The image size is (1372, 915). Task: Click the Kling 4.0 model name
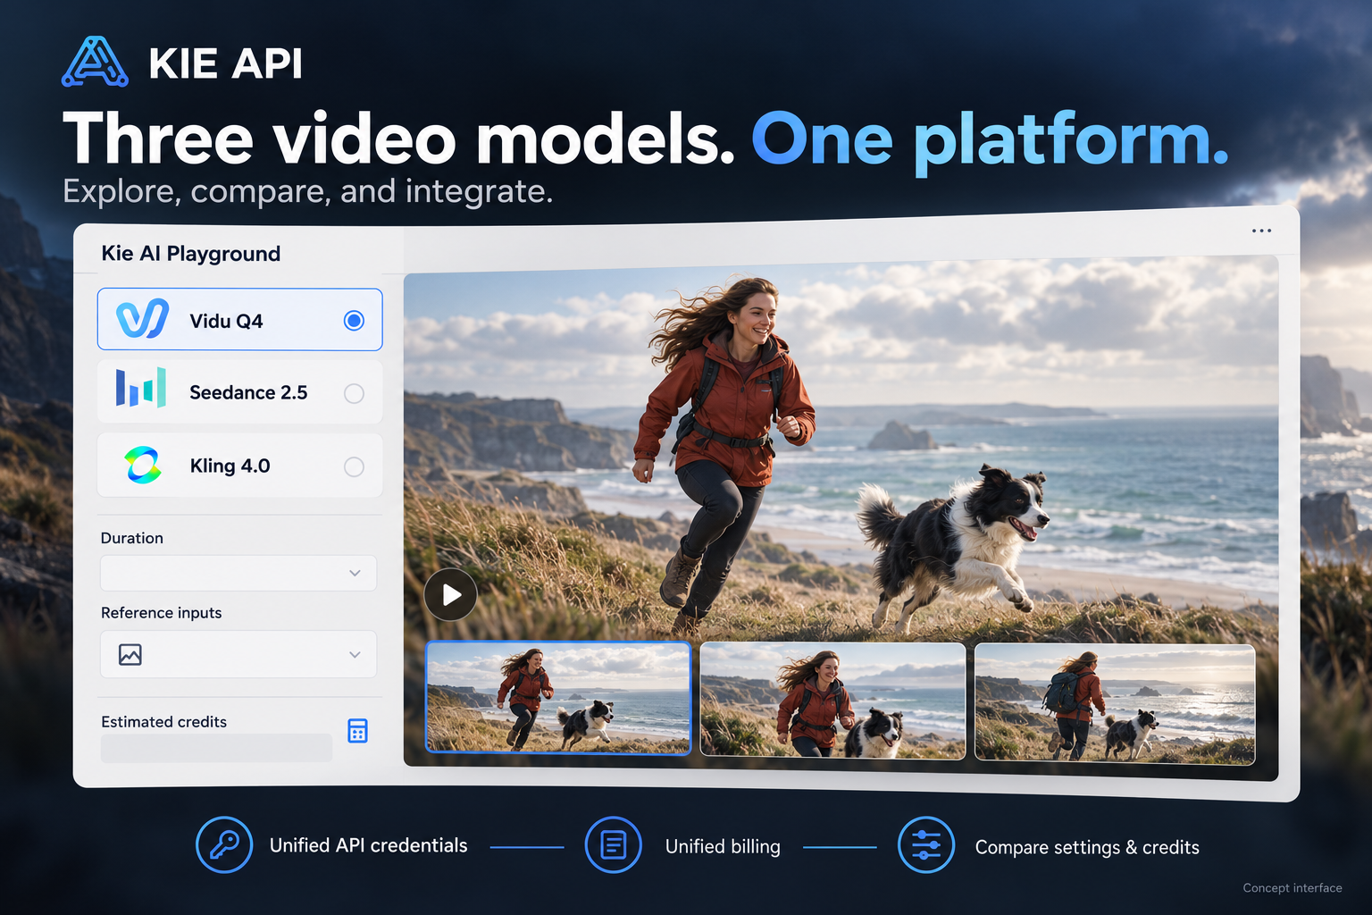230,466
